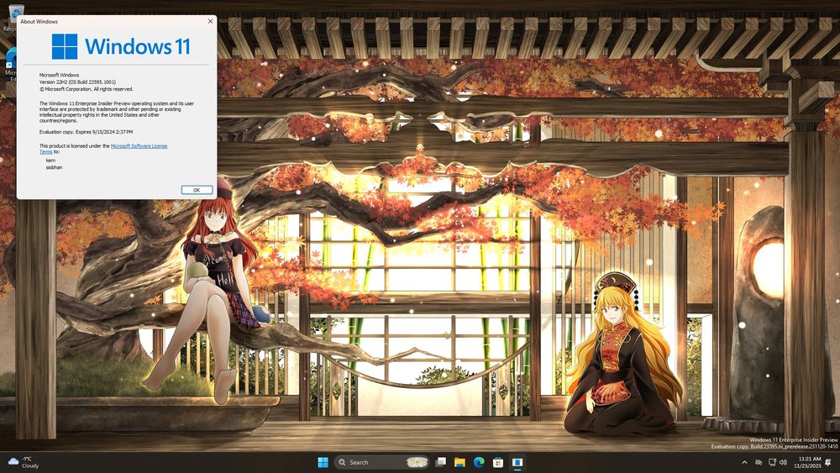Image resolution: width=840 pixels, height=473 pixels.
Task: Click the Windows 11 logo in dialog
Action: click(x=121, y=46)
